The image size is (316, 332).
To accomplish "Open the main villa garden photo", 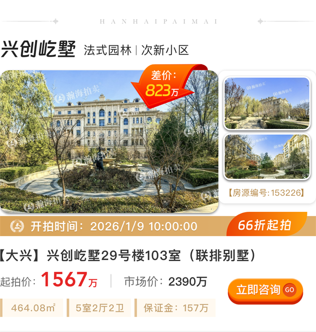I will coord(109,141).
